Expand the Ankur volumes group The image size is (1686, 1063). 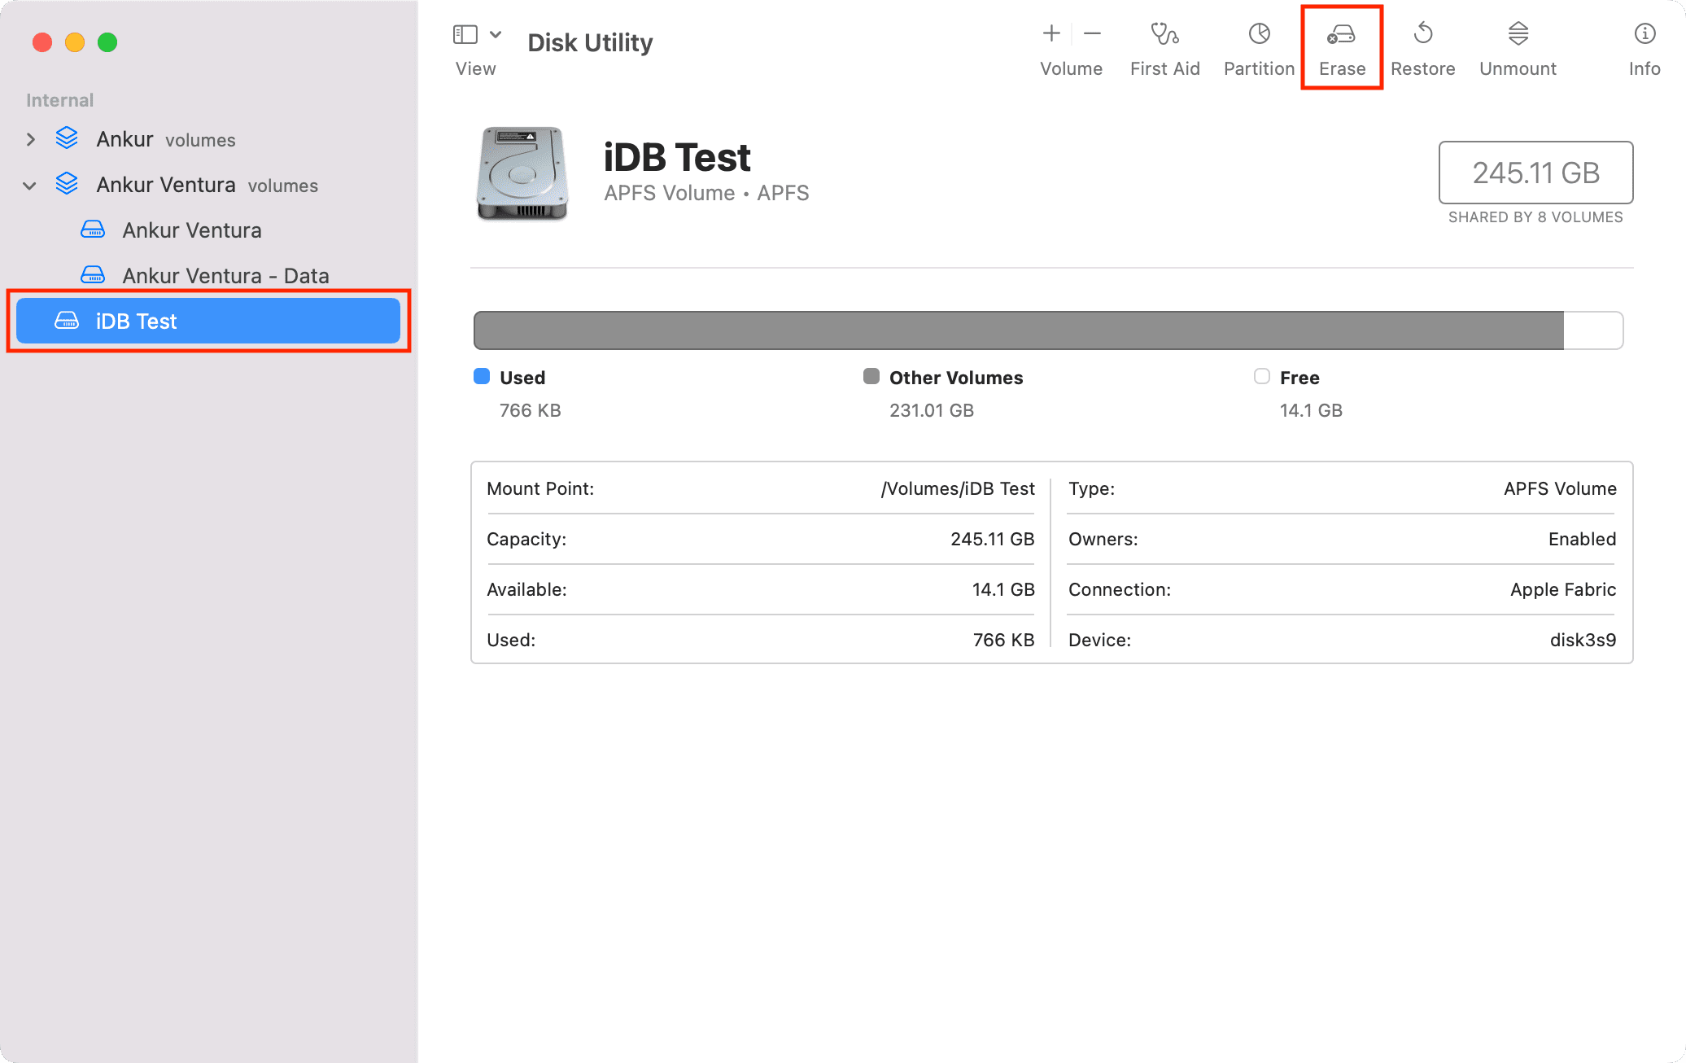coord(31,140)
